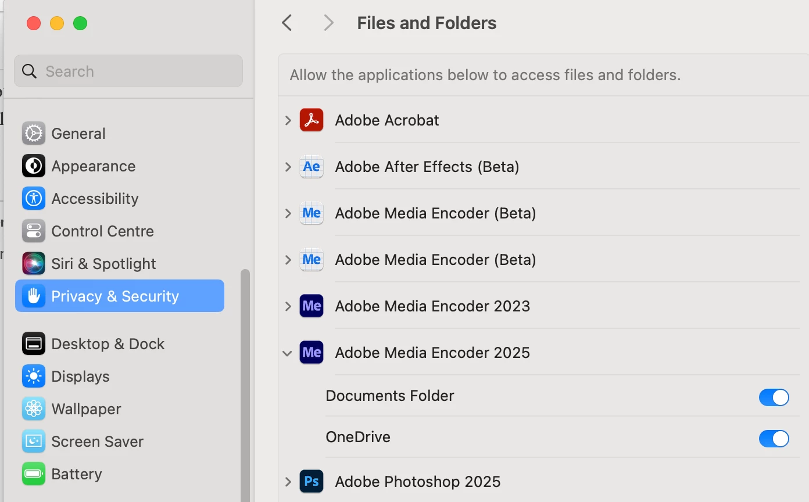809x502 pixels.
Task: Open Siri & Spotlight settings
Action: 120,264
